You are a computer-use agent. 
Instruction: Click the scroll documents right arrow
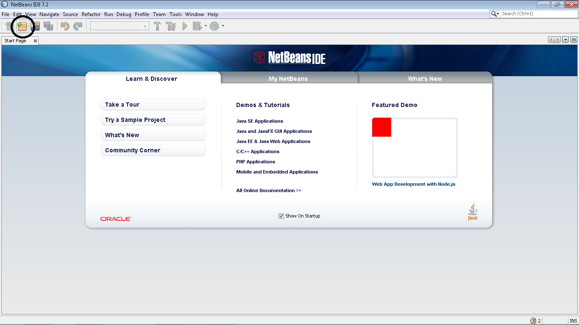point(558,40)
